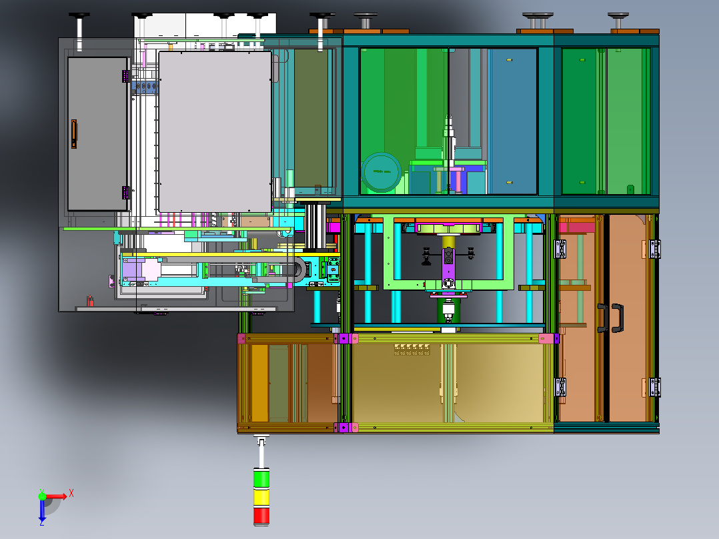Select the upper-right silver door hinge
The height and width of the screenshot is (539, 719).
655,249
